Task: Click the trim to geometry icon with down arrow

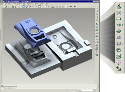Action: coord(119,50)
